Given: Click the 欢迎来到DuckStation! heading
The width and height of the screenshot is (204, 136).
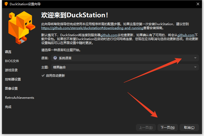Looking at the screenshot, I should pyautogui.click(x=75, y=15).
